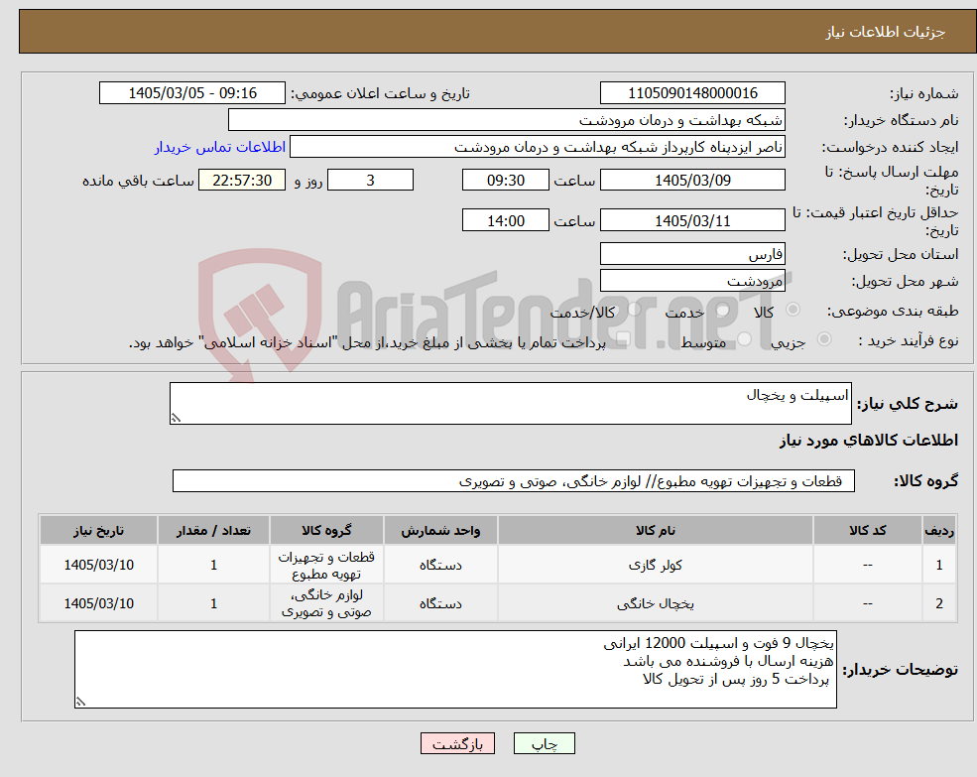Select the خدمت radio button
The width and height of the screenshot is (977, 777).
[x=723, y=310]
